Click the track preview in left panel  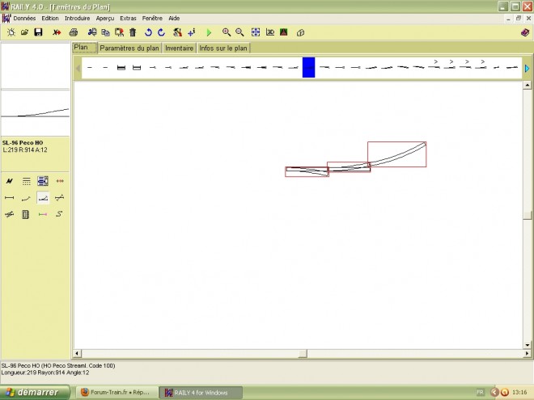click(35, 113)
